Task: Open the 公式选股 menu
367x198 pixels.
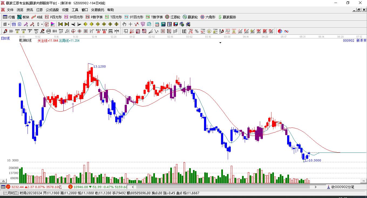Action: pyautogui.click(x=52, y=10)
